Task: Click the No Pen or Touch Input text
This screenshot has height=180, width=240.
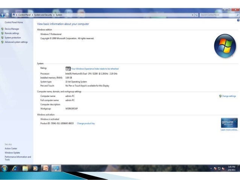Action: click(87, 86)
